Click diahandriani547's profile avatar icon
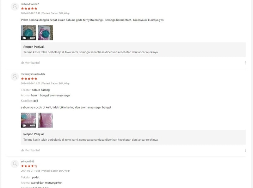The height and width of the screenshot is (188, 253). [15, 7]
